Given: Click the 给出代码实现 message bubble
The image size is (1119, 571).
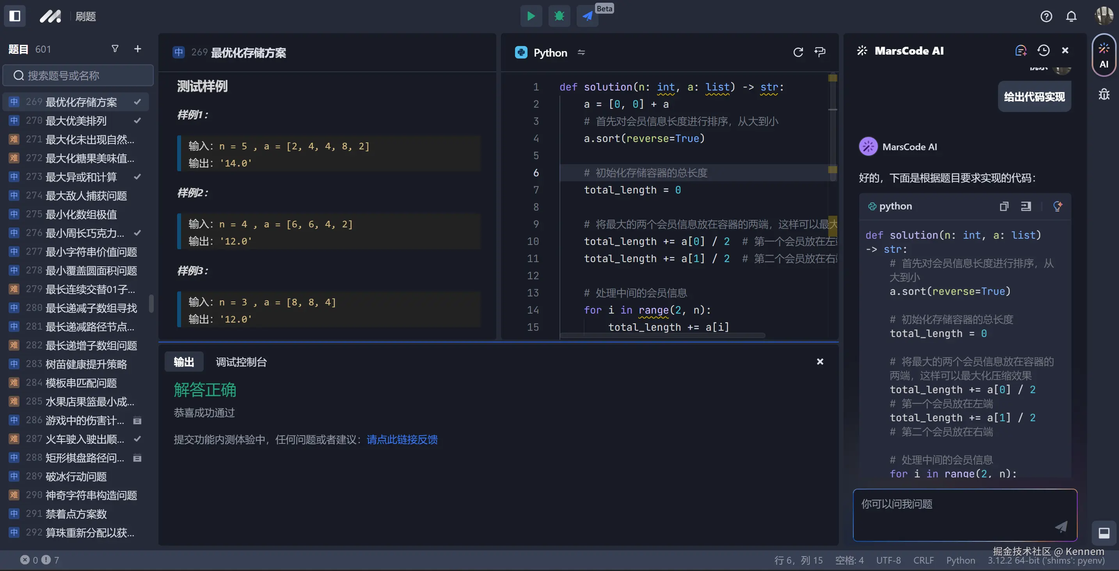Looking at the screenshot, I should (x=1034, y=97).
